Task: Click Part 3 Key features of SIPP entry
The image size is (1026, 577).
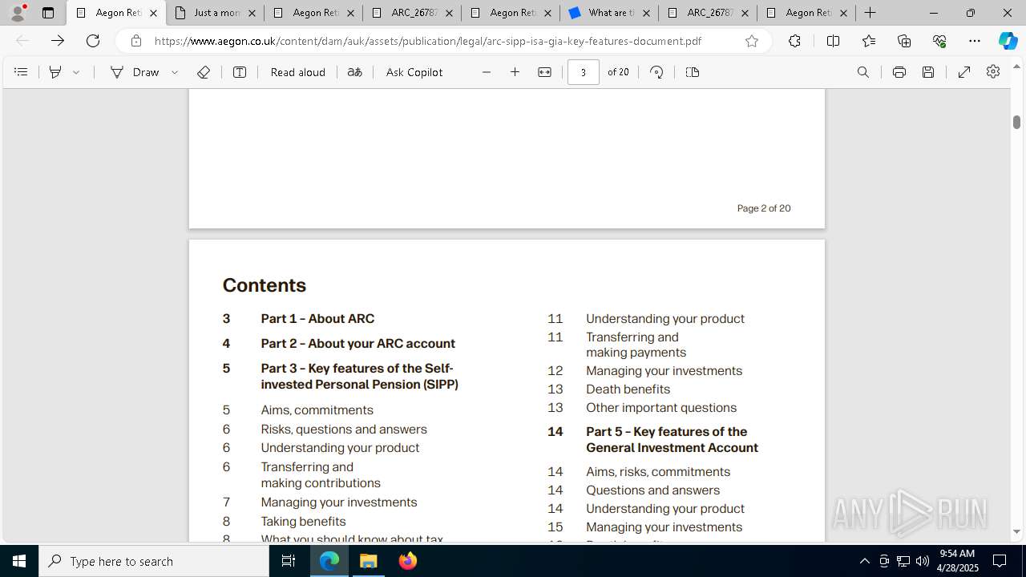Action: [359, 377]
